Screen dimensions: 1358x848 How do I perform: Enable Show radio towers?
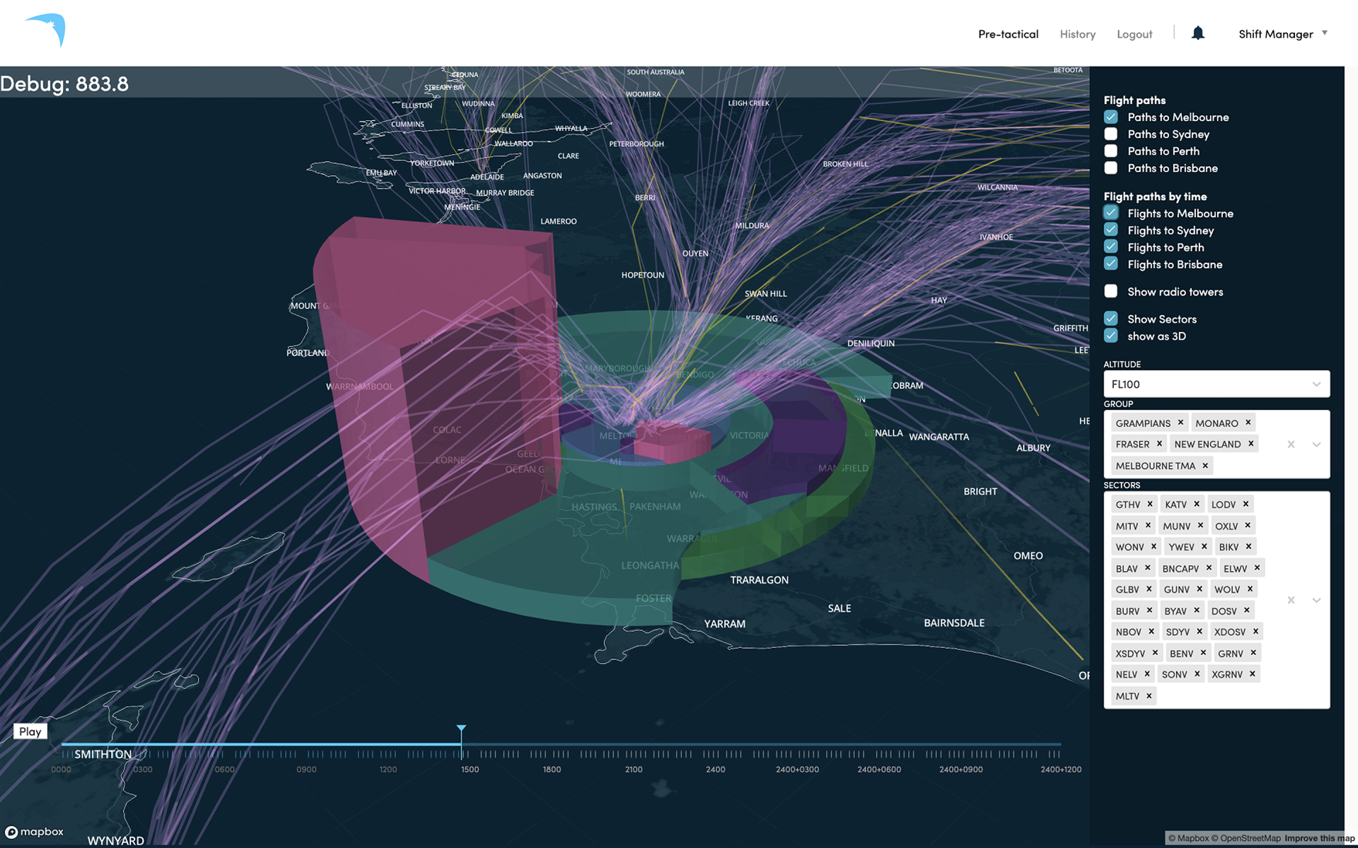(1110, 291)
